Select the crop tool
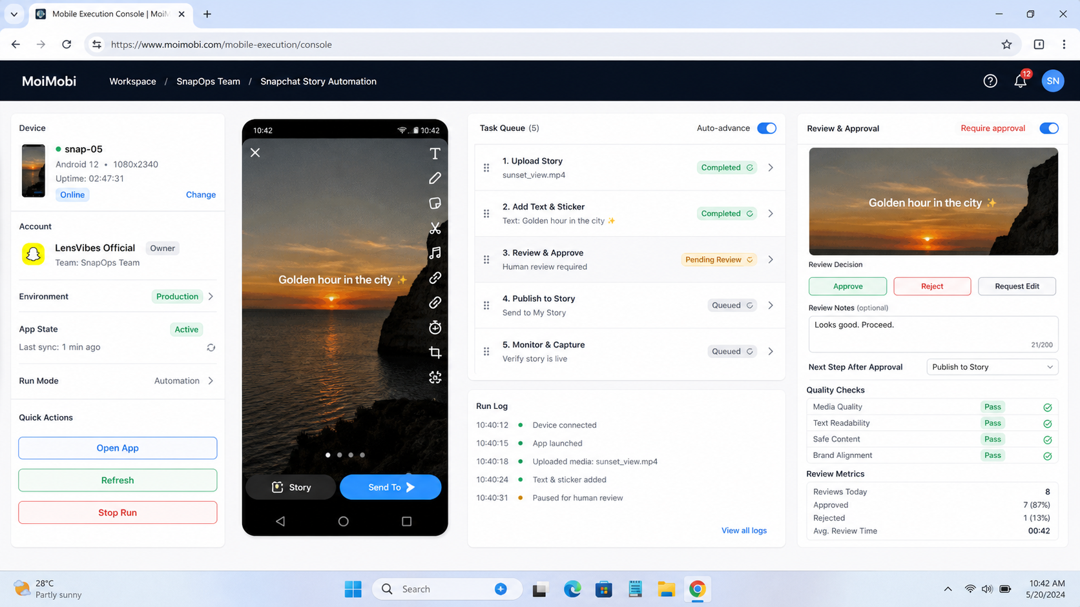The image size is (1080, 607). [435, 353]
